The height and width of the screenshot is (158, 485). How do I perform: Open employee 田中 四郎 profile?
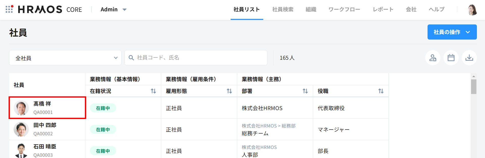(x=45, y=125)
